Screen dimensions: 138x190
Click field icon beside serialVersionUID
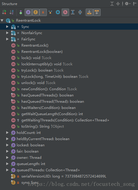pos(13,176)
